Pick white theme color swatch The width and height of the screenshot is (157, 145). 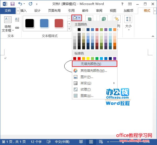click(75, 29)
